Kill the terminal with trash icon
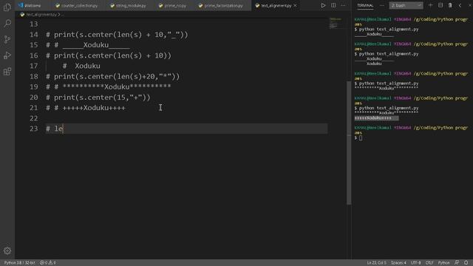Image resolution: width=473 pixels, height=266 pixels. [x=450, y=5]
